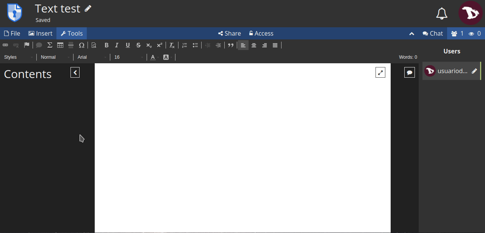Insert a table from the toolbar
The width and height of the screenshot is (485, 233).
click(60, 45)
